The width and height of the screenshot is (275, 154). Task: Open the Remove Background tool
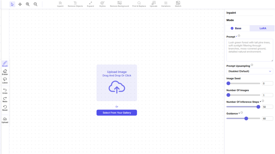tap(119, 4)
